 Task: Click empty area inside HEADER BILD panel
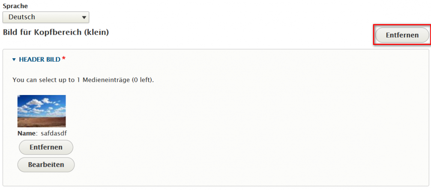[x=247, y=132]
